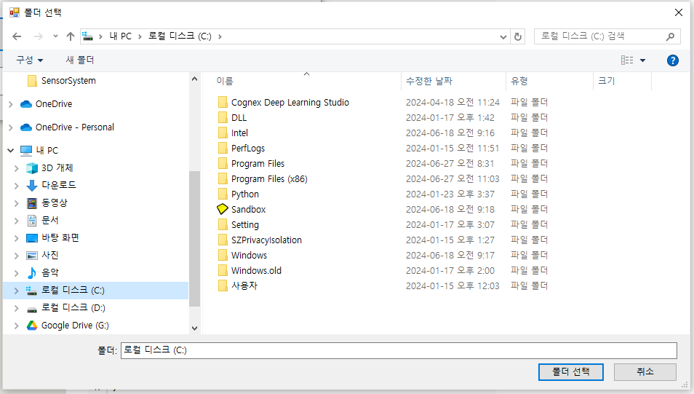Confirm with 폴더 선택 button
694x394 pixels.
(x=571, y=372)
